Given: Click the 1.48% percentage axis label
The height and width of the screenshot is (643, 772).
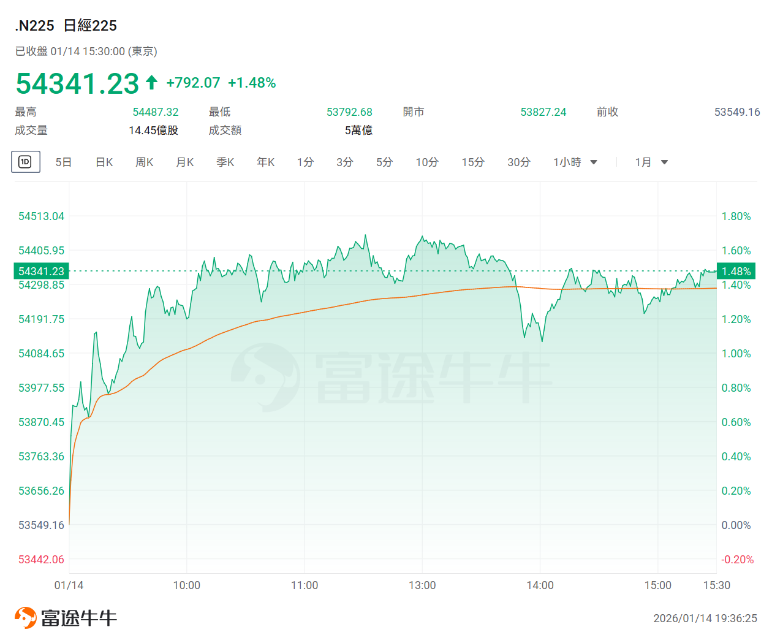Looking at the screenshot, I should coord(736,271).
